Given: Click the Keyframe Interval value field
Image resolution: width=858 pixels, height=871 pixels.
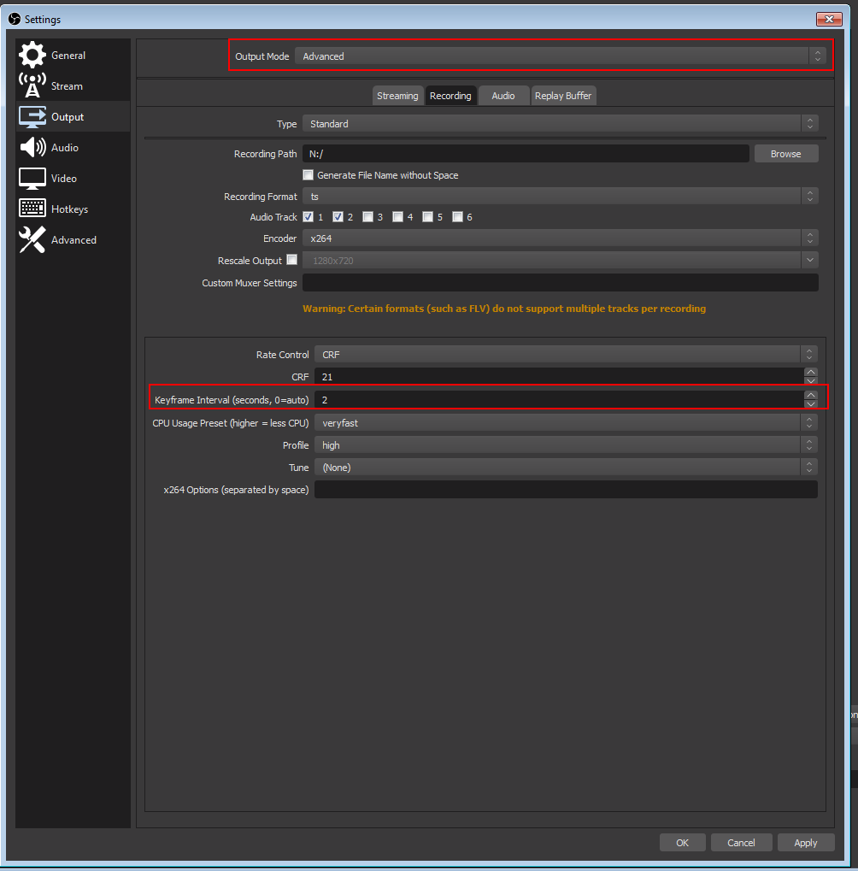Looking at the screenshot, I should [559, 400].
